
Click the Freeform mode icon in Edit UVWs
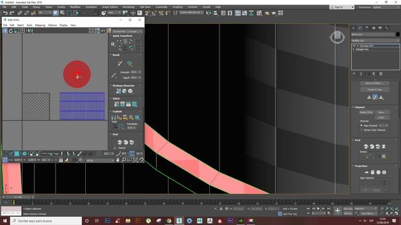23,31
